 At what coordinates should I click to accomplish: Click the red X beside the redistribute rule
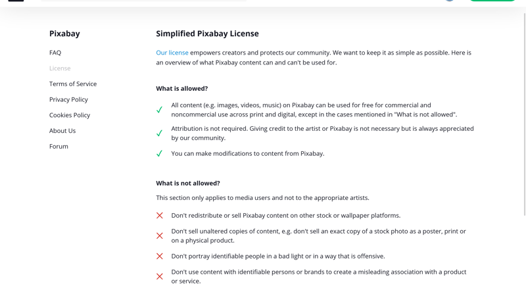click(160, 216)
